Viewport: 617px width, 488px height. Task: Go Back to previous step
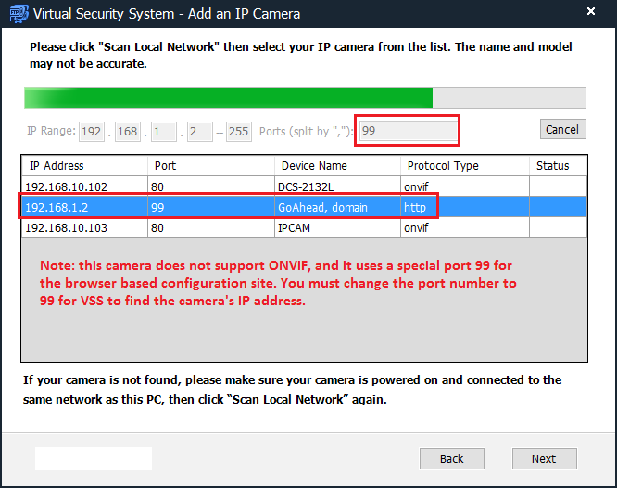pos(452,459)
